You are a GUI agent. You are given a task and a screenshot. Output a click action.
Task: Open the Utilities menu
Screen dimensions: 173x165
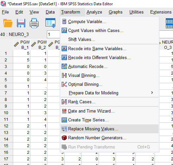136,12
